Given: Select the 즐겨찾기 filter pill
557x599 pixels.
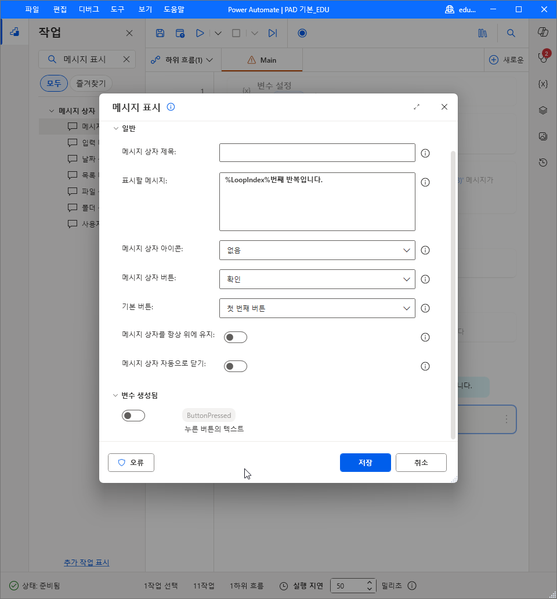Looking at the screenshot, I should tap(91, 83).
